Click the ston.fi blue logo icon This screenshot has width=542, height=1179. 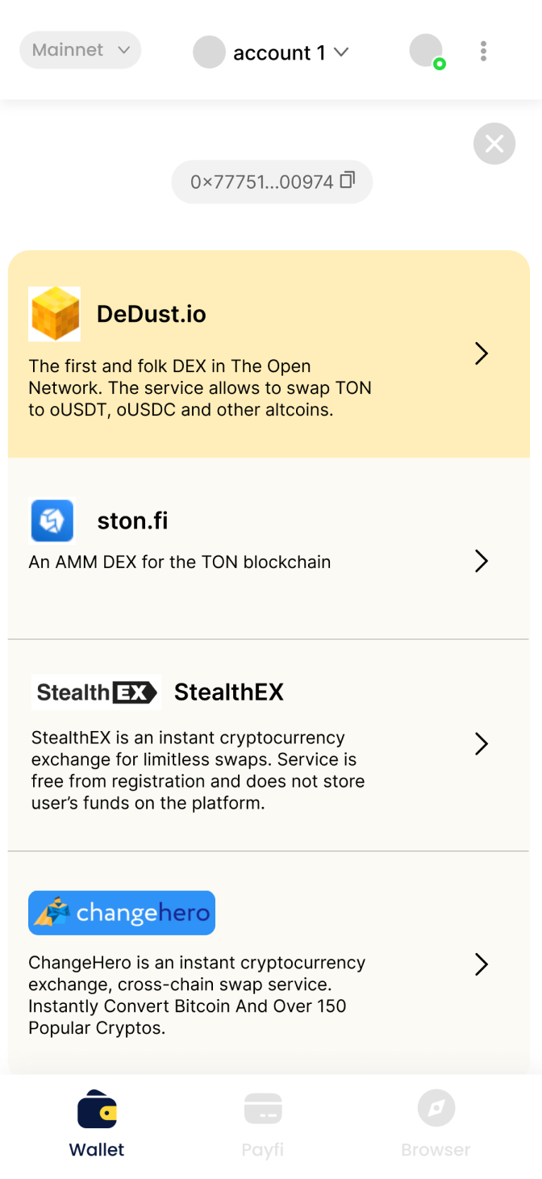52,521
